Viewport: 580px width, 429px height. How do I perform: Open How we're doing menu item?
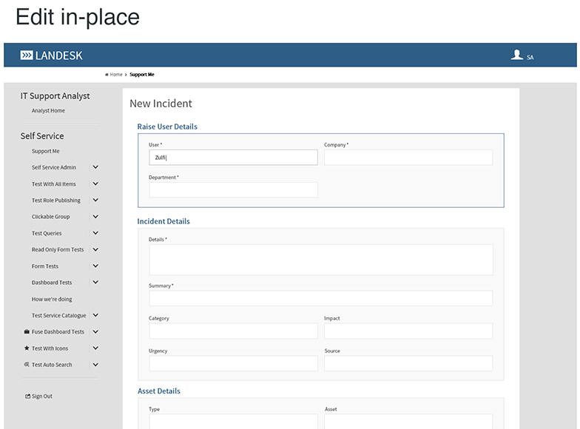52,299
